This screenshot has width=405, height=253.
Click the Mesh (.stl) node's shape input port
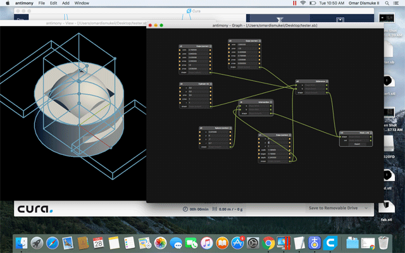click(340, 137)
